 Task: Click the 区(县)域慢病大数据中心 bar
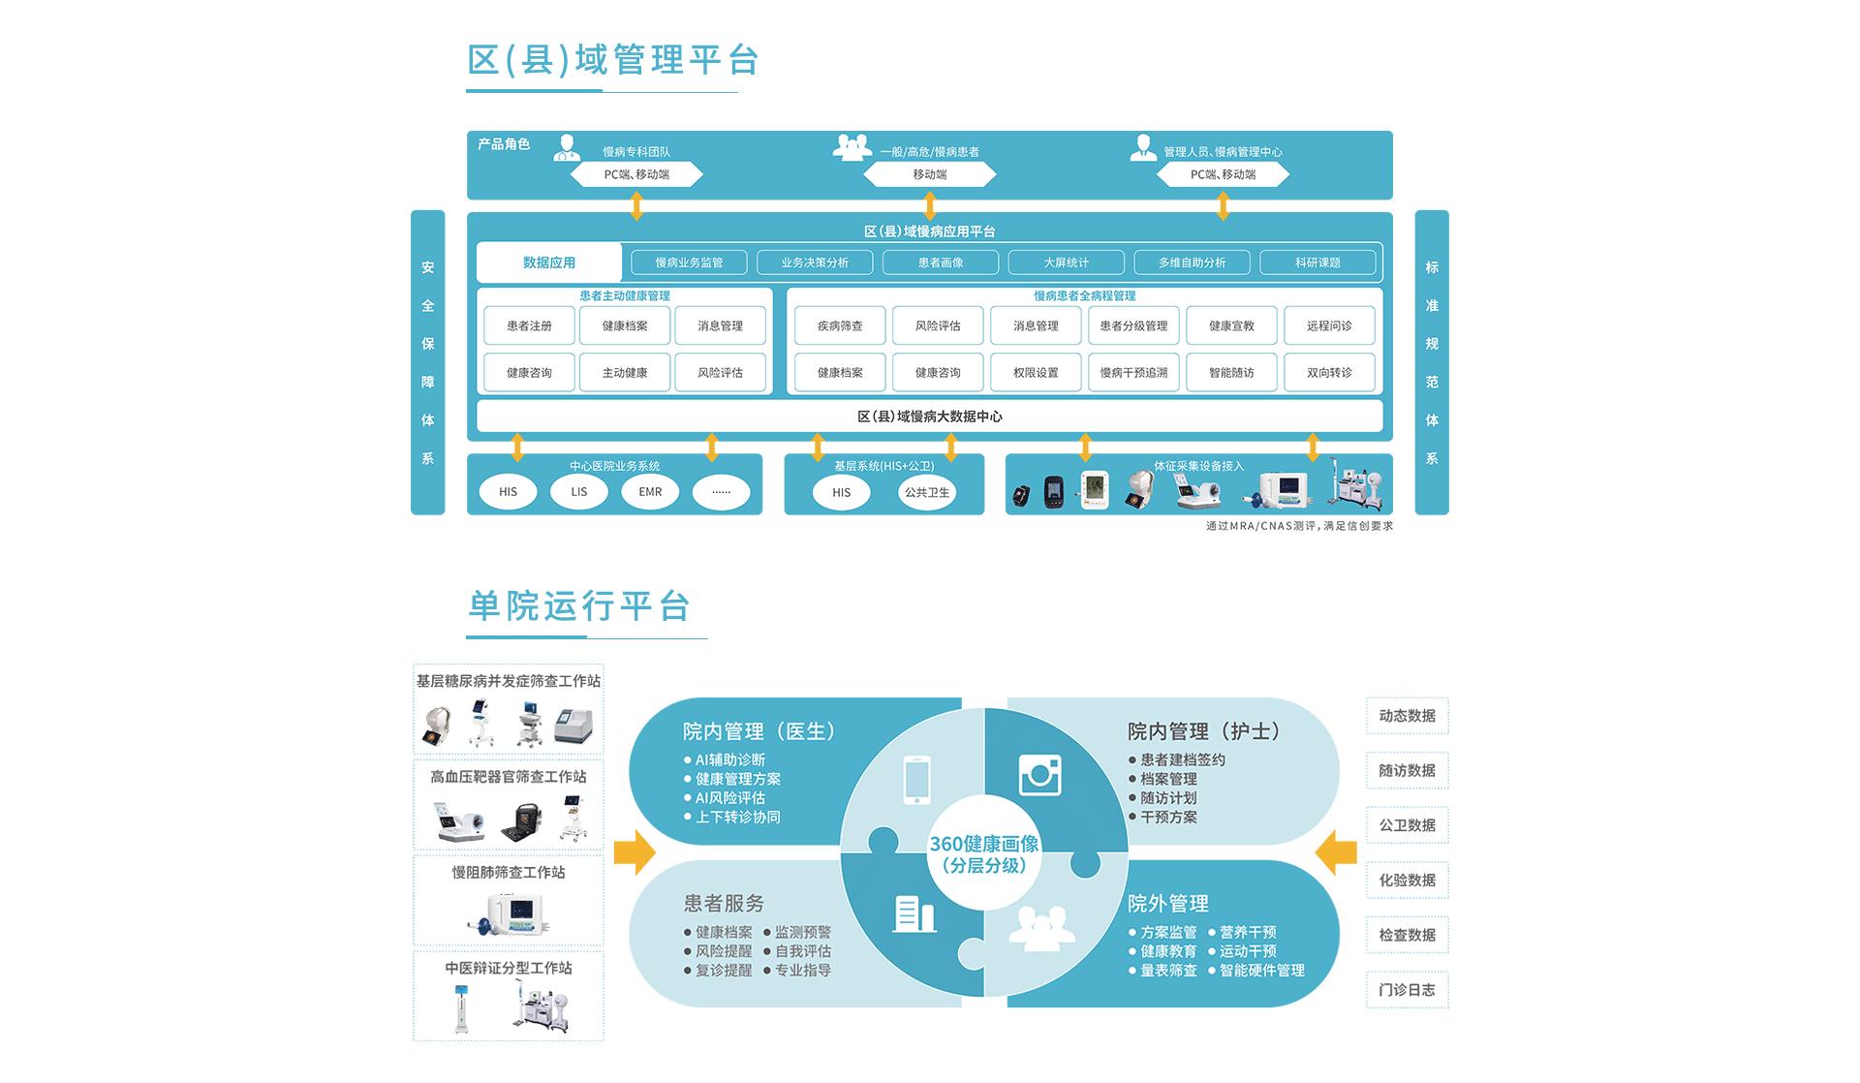click(930, 417)
